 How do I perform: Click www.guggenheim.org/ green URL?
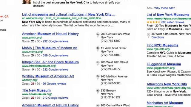(x=161, y=68)
